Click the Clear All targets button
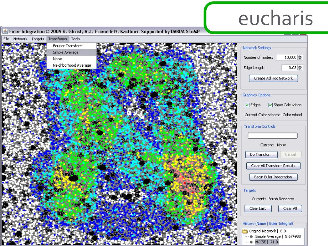The height and width of the screenshot is (246, 328). tap(290, 209)
